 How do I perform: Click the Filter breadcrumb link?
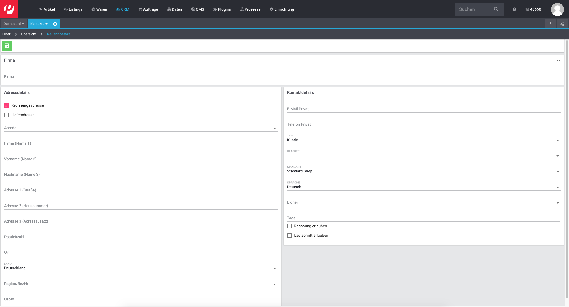pyautogui.click(x=7, y=34)
